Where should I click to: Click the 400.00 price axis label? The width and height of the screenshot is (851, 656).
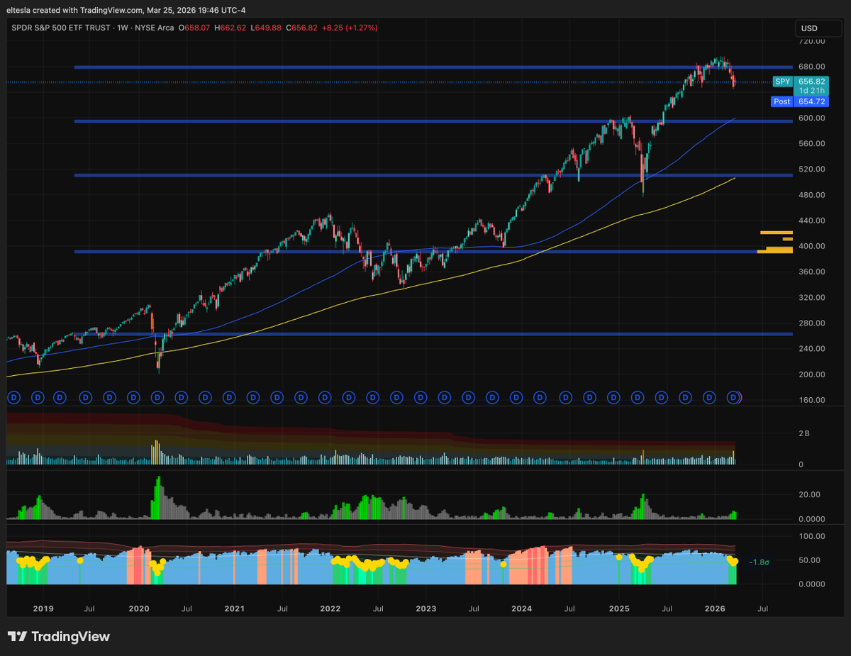pos(811,246)
